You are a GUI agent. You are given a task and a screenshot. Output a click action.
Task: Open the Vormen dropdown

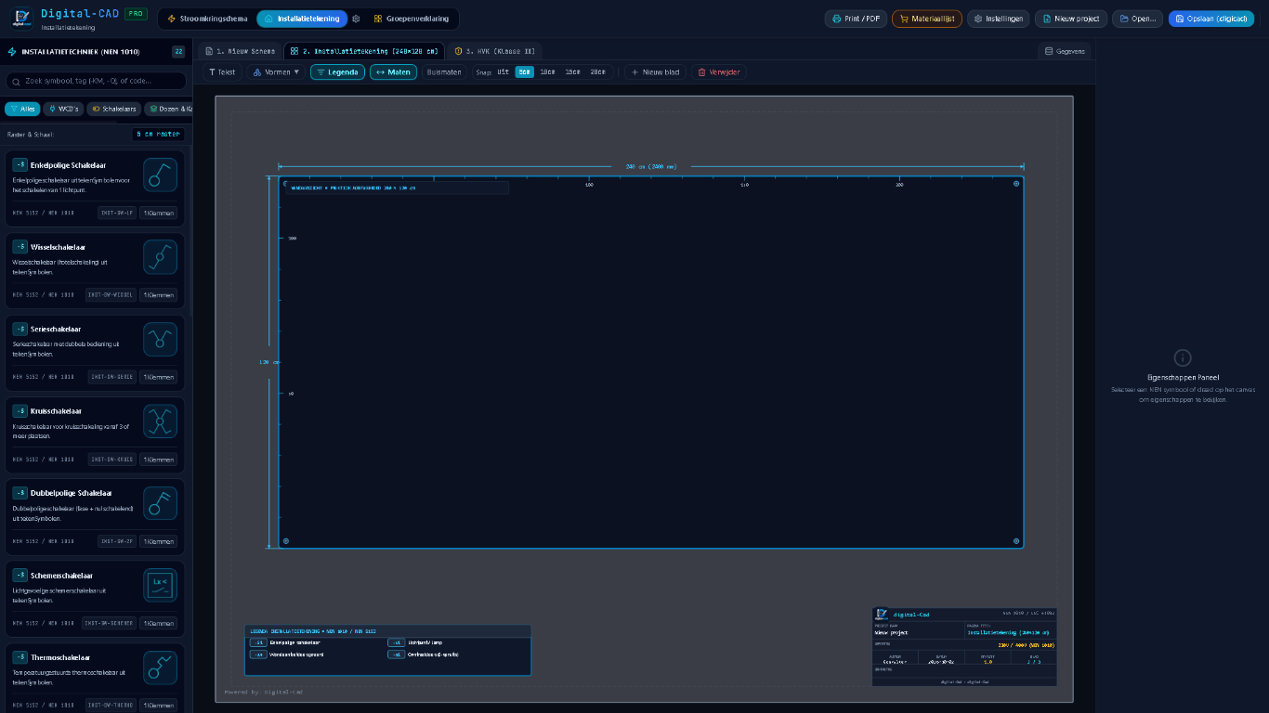pyautogui.click(x=277, y=71)
